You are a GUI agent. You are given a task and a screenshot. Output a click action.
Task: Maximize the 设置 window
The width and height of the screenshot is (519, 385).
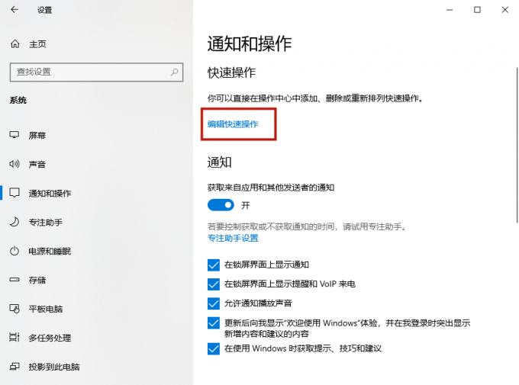pos(477,10)
